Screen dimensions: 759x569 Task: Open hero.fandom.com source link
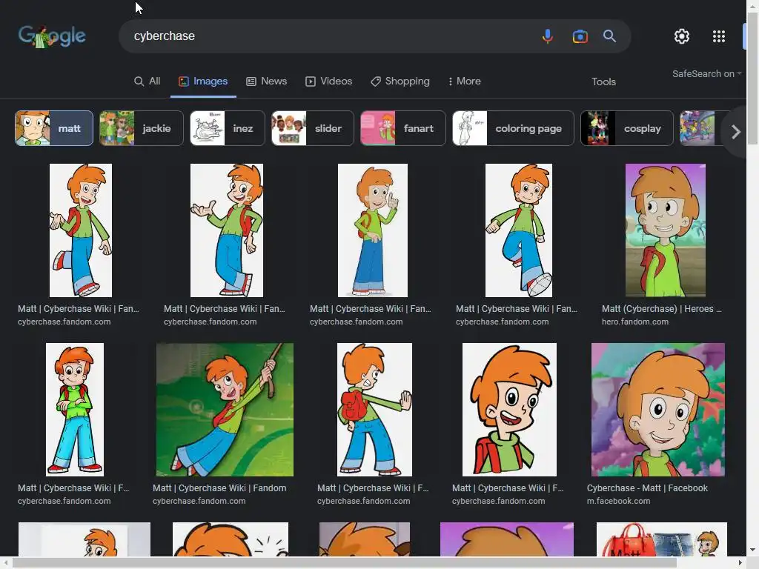point(634,322)
